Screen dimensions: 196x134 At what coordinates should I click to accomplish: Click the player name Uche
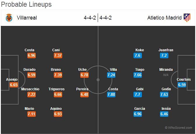coord(82,70)
